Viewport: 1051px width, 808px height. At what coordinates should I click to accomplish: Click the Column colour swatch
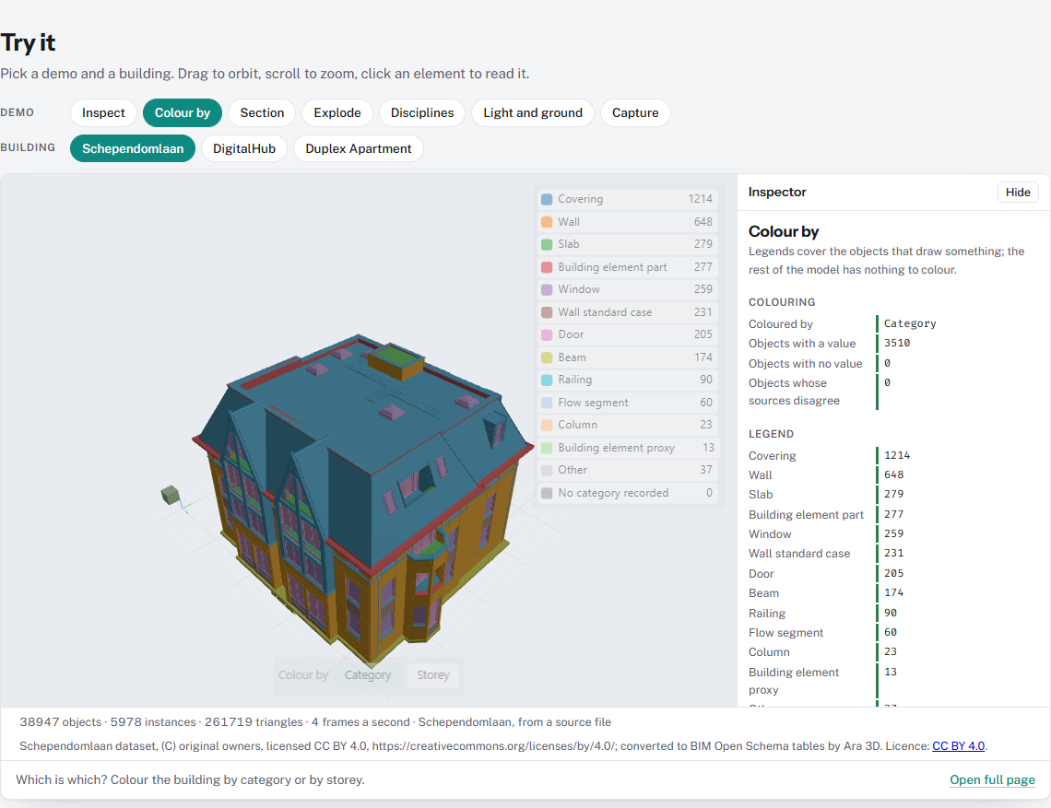547,425
